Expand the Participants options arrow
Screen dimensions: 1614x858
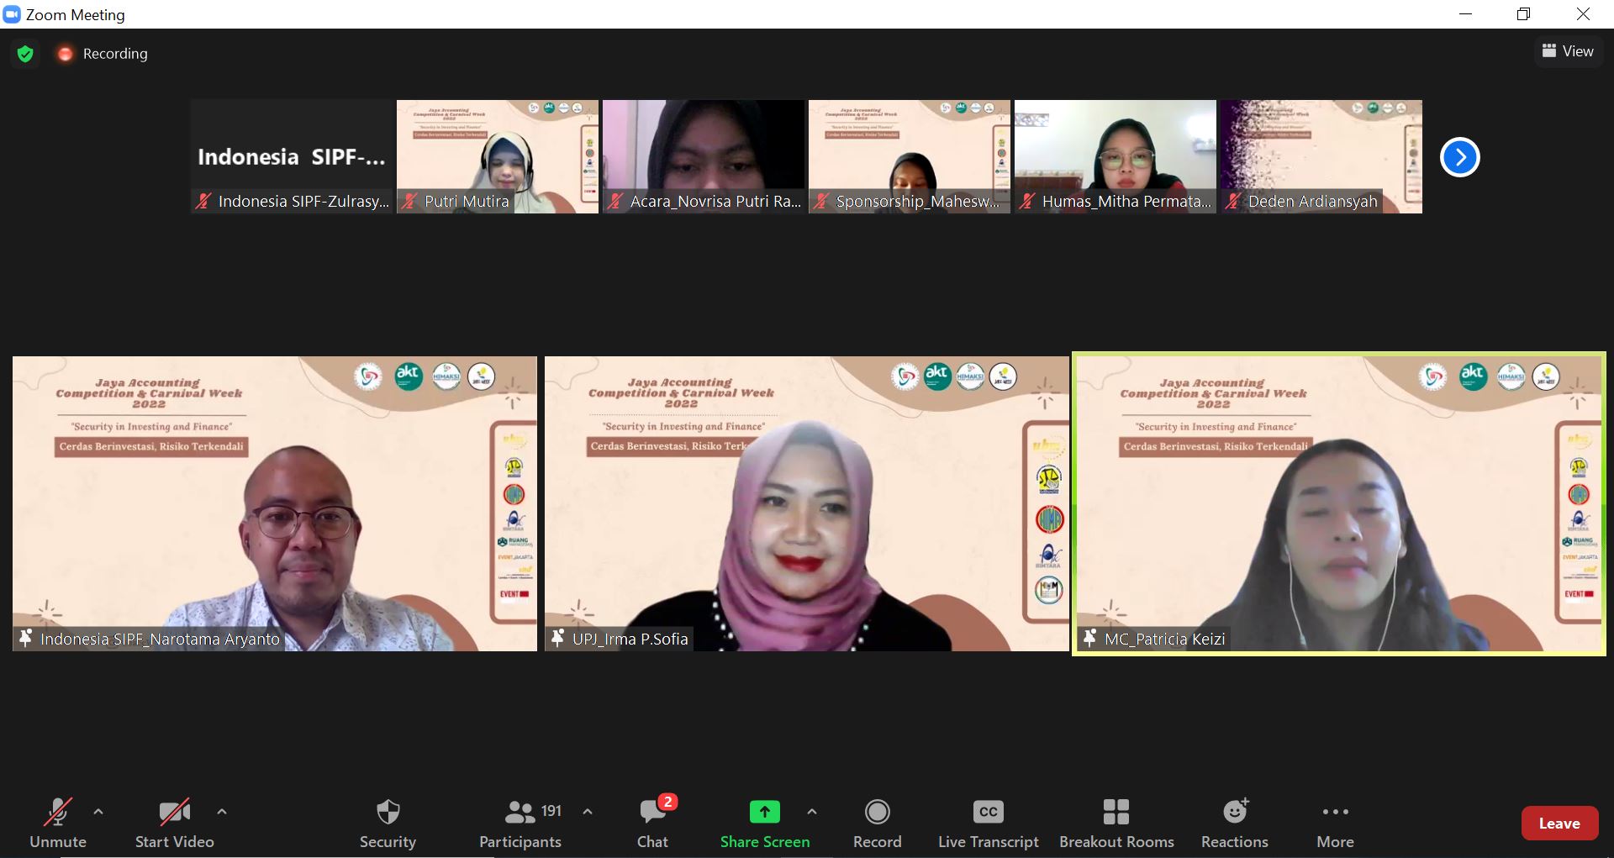pos(588,812)
